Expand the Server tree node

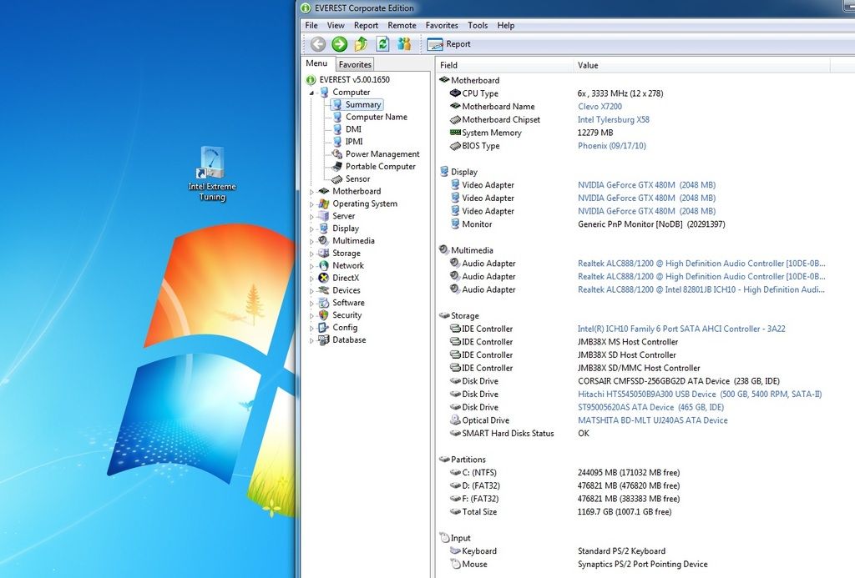(x=312, y=217)
